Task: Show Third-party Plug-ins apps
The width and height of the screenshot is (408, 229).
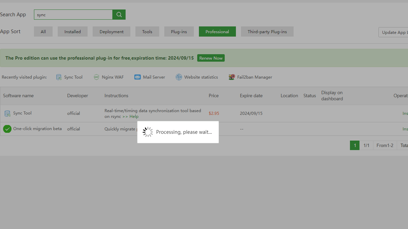Action: [267, 31]
